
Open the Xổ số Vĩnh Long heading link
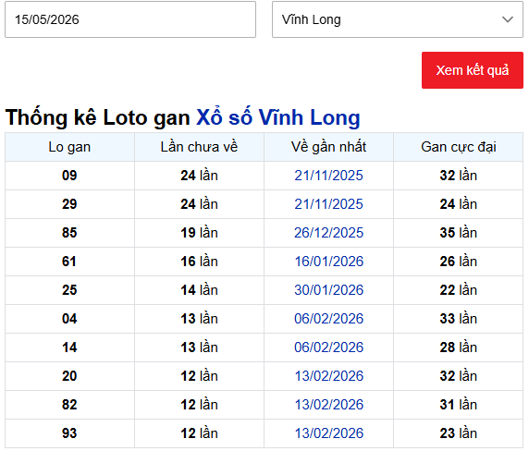[278, 117]
